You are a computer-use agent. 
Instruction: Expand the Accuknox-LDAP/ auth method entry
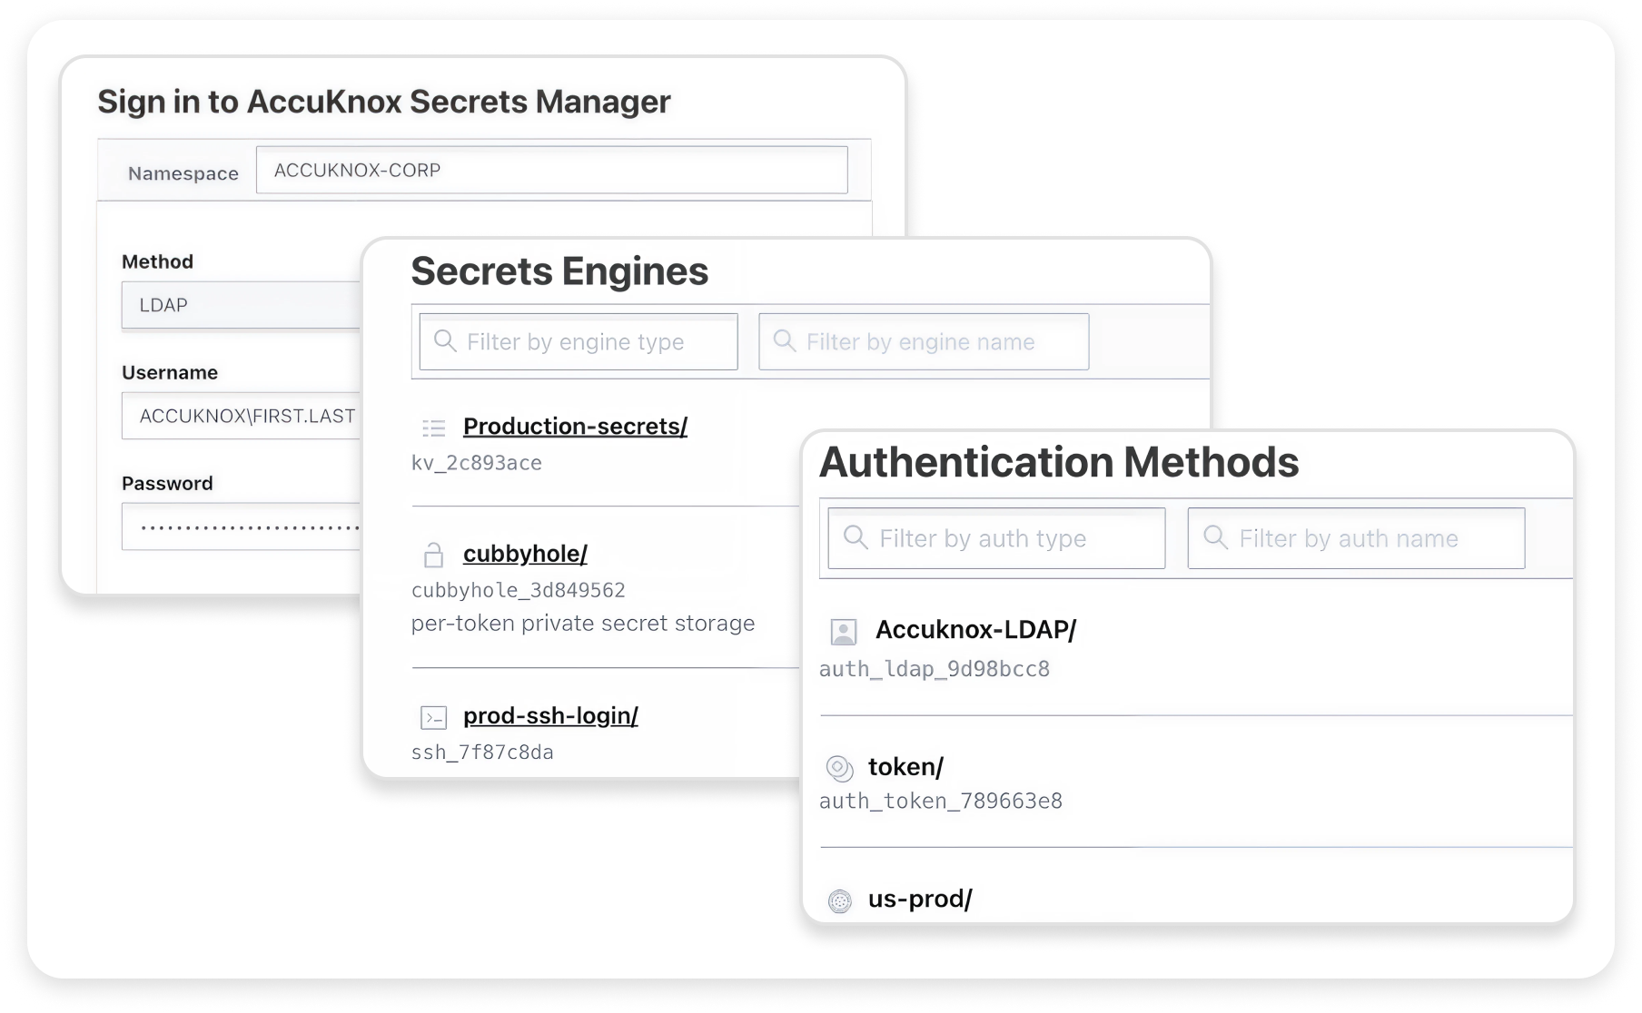975,630
